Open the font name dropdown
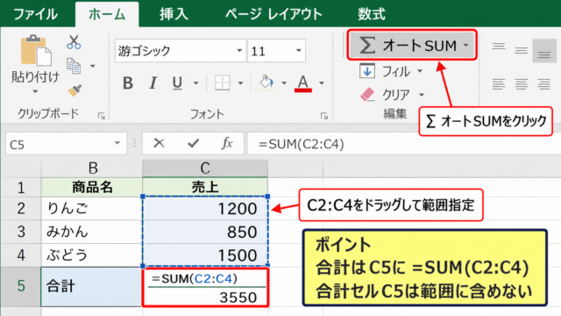561x316 pixels. tap(239, 51)
